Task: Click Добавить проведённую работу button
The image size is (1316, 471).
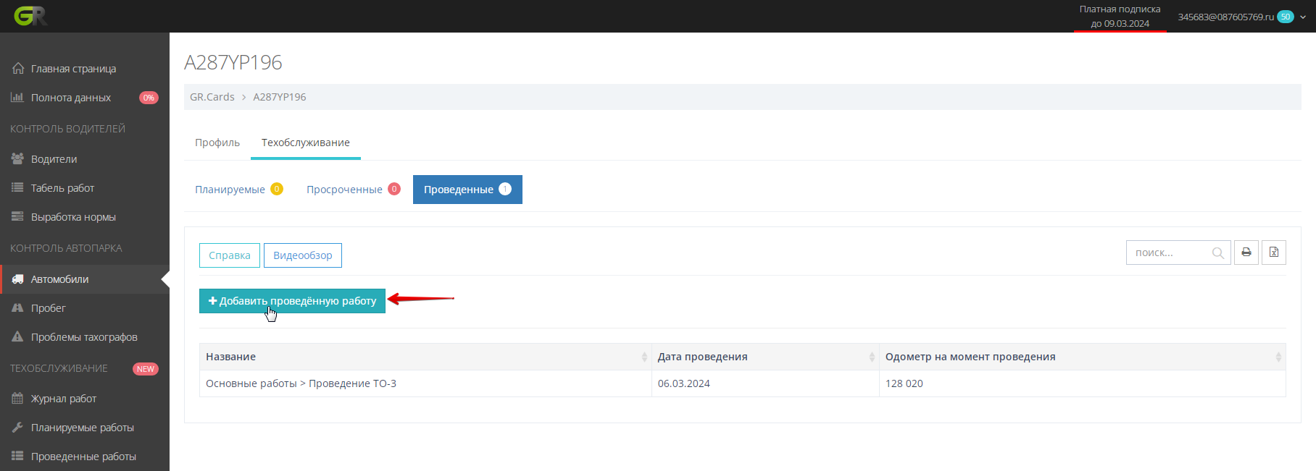Action: (x=292, y=301)
